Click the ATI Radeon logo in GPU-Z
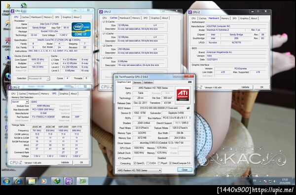The height and width of the screenshot is (195, 296). pos(183,95)
